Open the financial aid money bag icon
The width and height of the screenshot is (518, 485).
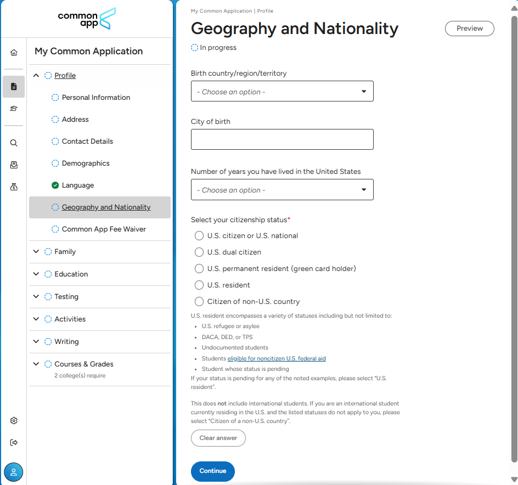point(14,187)
